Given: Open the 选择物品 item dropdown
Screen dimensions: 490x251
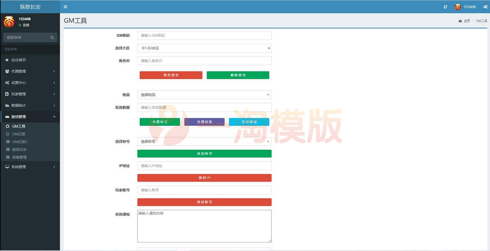Looking at the screenshot, I should (x=204, y=94).
